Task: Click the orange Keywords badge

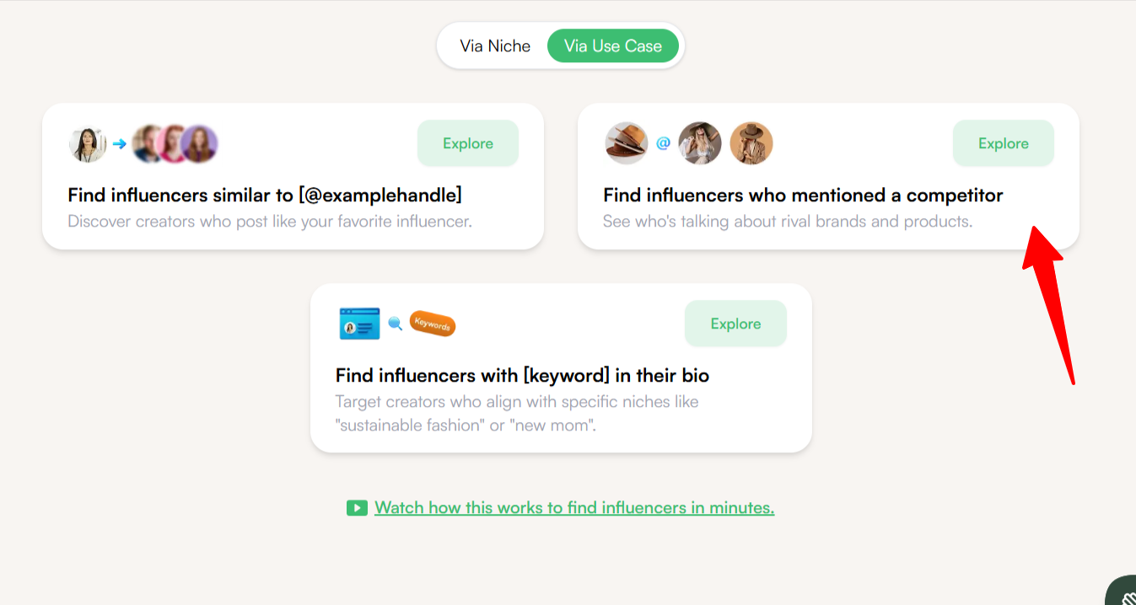Action: pos(433,324)
